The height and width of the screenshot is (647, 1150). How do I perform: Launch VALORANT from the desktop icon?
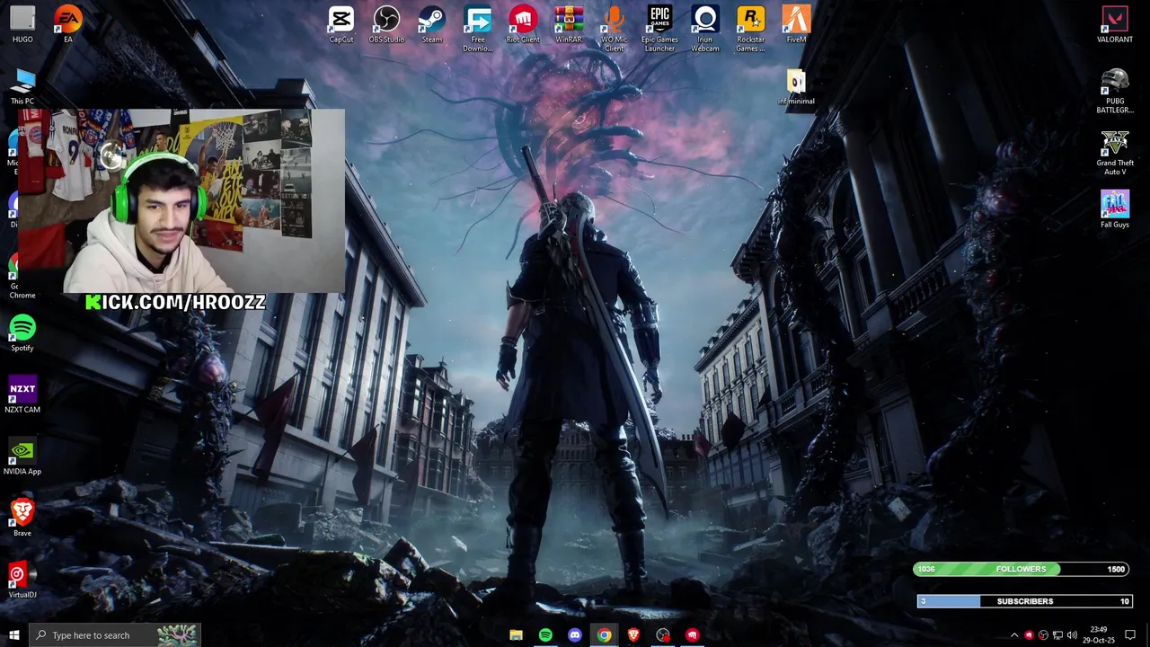click(1115, 24)
